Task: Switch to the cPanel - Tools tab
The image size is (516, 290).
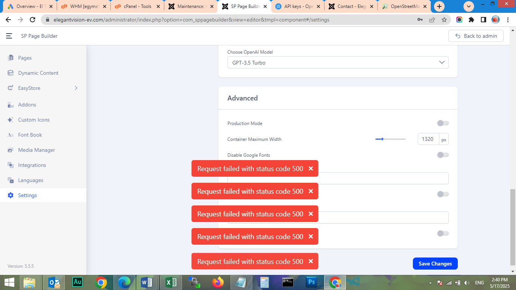Action: (137, 6)
